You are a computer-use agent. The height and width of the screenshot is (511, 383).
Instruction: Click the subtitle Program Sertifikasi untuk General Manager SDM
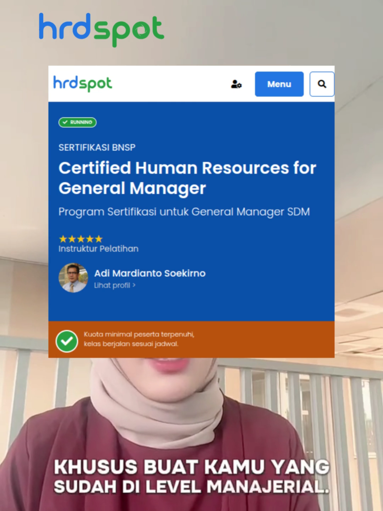tap(184, 212)
